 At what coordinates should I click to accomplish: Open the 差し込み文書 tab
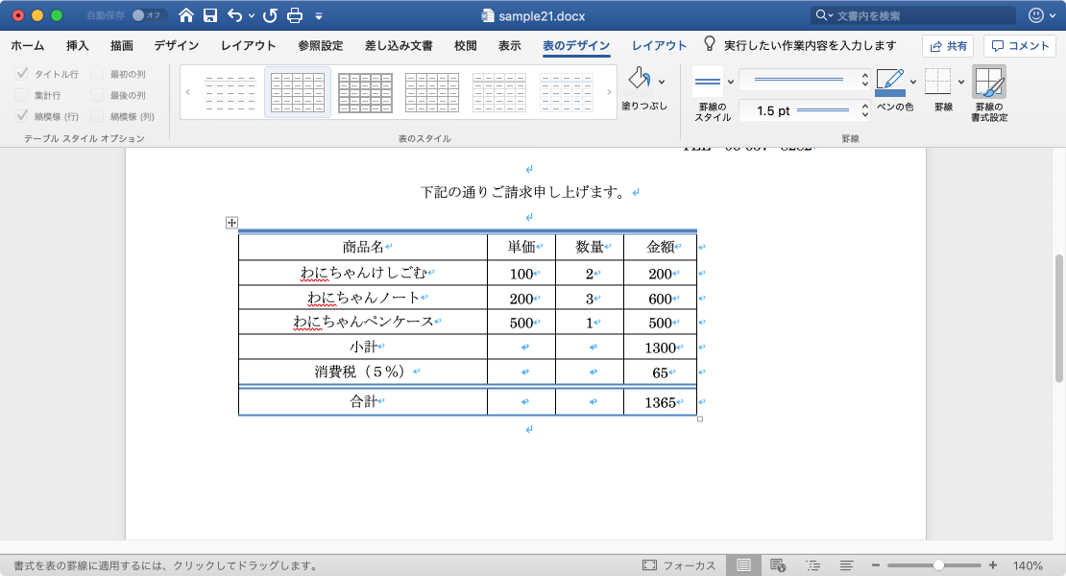point(400,45)
